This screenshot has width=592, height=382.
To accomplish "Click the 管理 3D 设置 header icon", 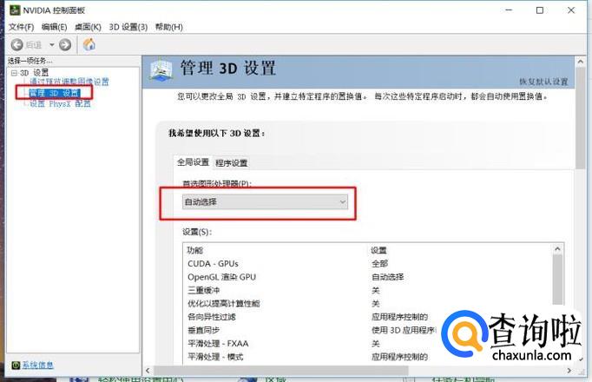I will [161, 70].
